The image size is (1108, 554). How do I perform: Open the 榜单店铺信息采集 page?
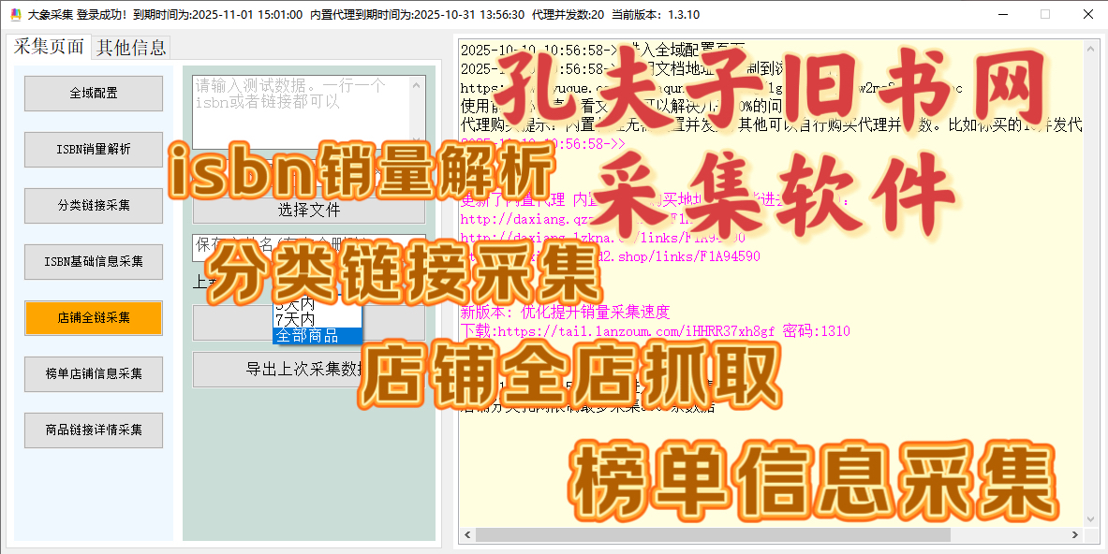coord(94,374)
